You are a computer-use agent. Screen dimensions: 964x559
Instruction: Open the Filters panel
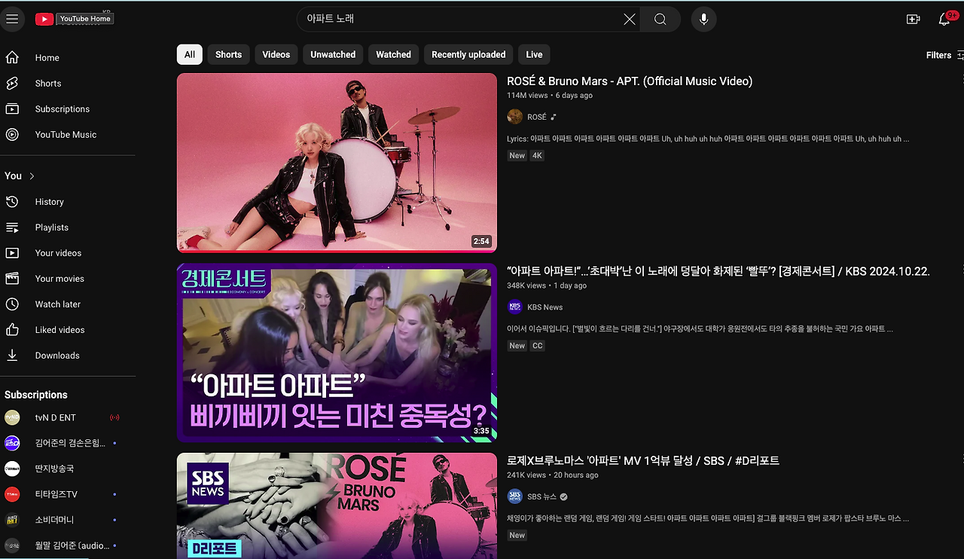(938, 54)
